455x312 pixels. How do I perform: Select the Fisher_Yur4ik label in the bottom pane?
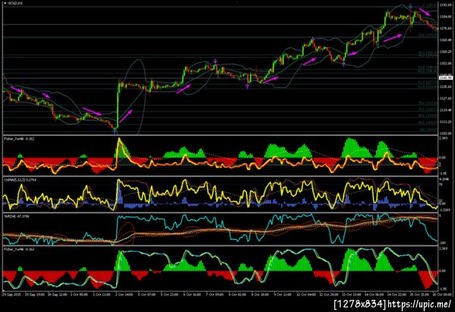coord(19,249)
